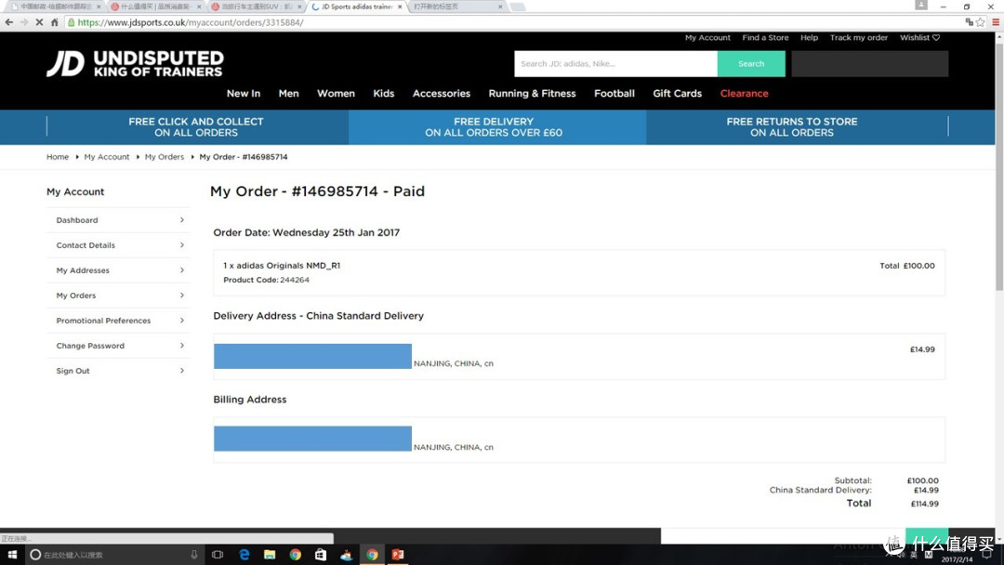
Task: Click Home breadcrumb link
Action: 58,157
